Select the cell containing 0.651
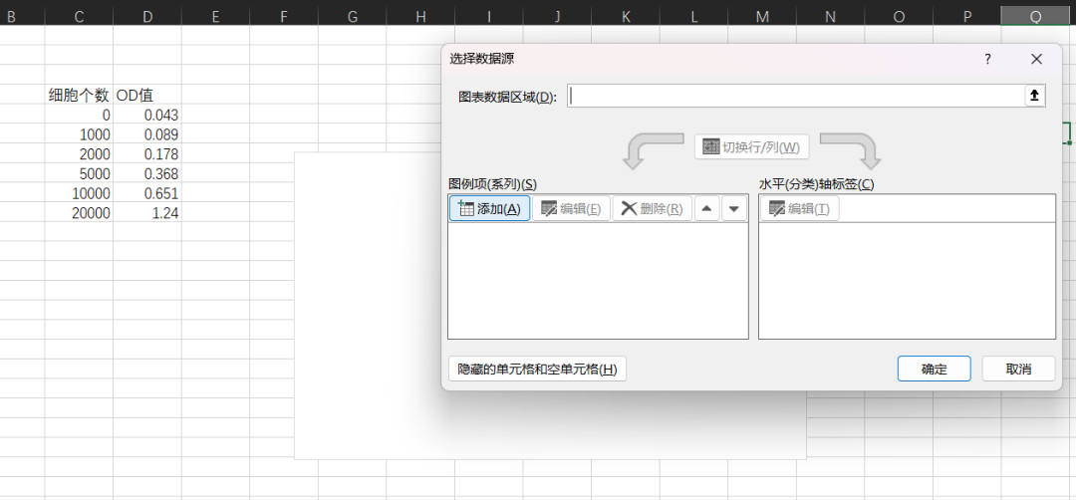The image size is (1076, 500). [147, 193]
